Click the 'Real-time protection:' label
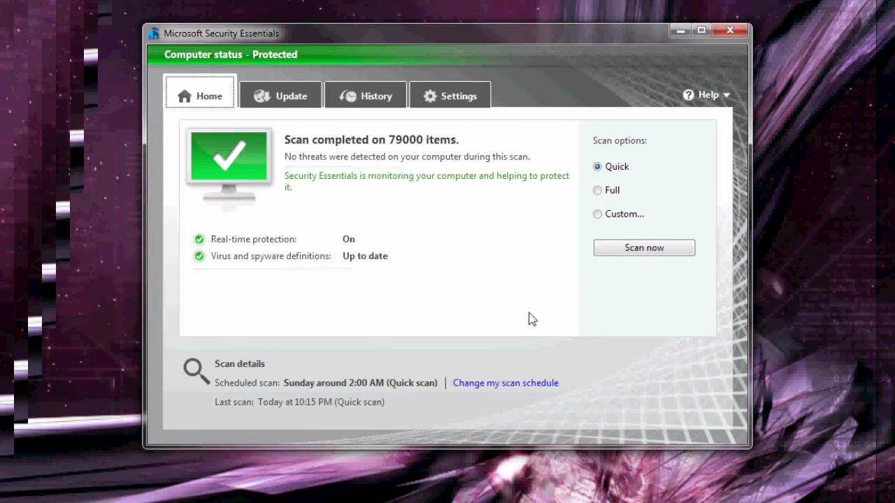The width and height of the screenshot is (895, 503). 254,239
